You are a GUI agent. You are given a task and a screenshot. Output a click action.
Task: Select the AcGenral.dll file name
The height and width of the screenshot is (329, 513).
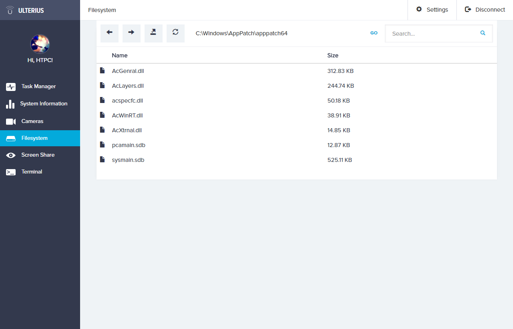tap(128, 71)
